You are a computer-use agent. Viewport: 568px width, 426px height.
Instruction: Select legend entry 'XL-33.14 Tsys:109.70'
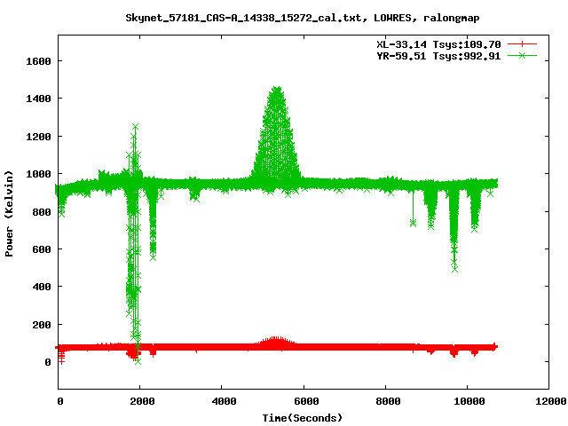[438, 44]
